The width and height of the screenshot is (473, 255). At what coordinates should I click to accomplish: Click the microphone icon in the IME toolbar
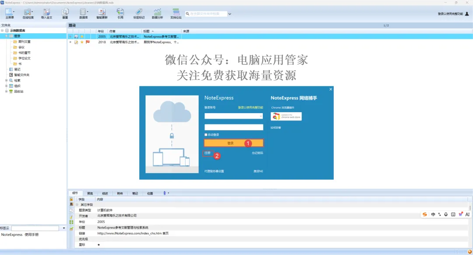446,214
